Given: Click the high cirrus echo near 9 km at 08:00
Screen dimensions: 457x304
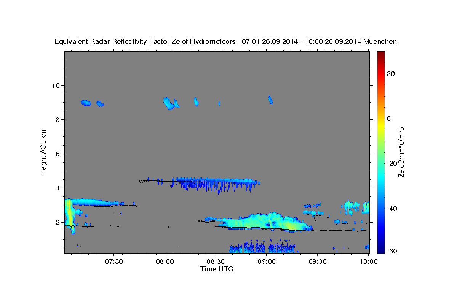Looking at the screenshot, I should click(x=168, y=103).
